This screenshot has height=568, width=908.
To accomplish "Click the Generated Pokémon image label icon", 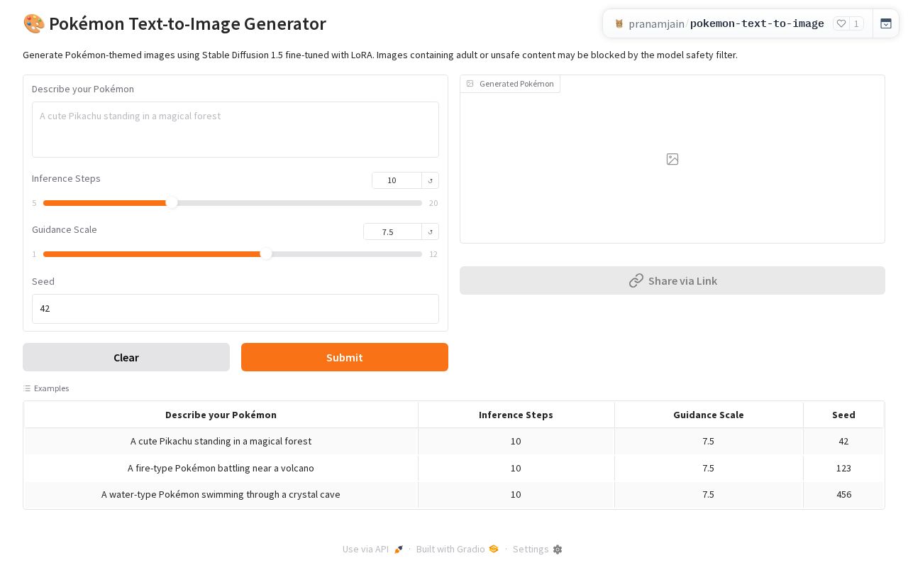I will pos(470,84).
